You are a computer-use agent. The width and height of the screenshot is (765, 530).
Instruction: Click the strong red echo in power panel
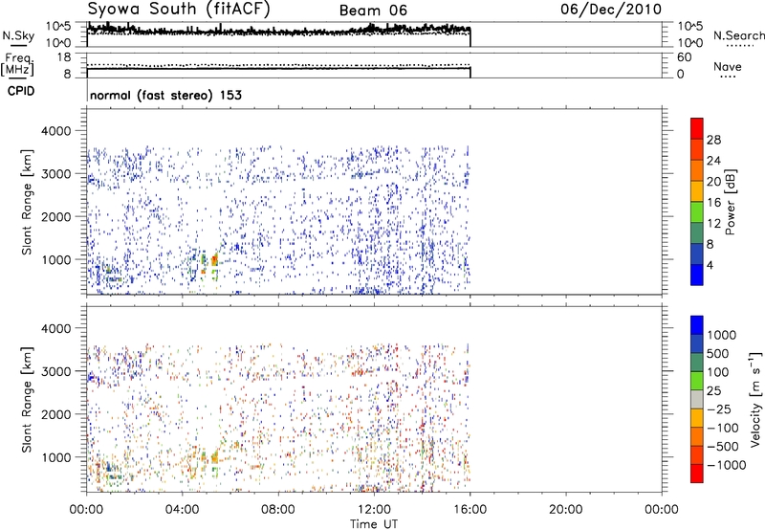tap(214, 261)
